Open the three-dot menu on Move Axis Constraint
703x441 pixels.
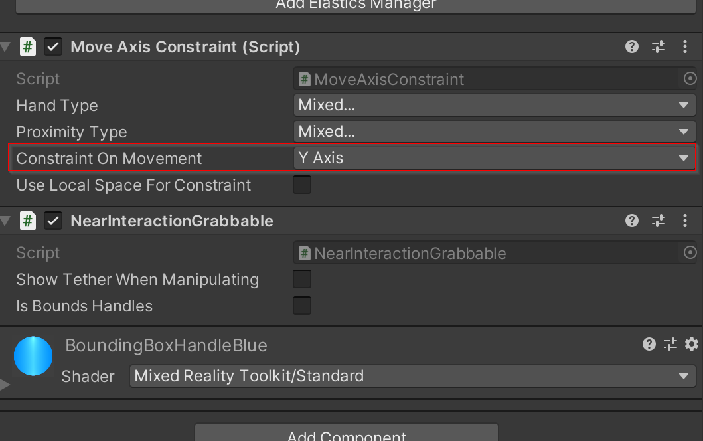coord(685,46)
